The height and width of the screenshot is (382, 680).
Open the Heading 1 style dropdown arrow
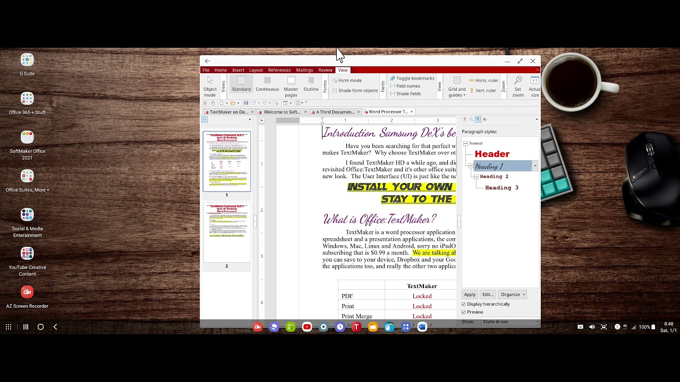tap(535, 167)
